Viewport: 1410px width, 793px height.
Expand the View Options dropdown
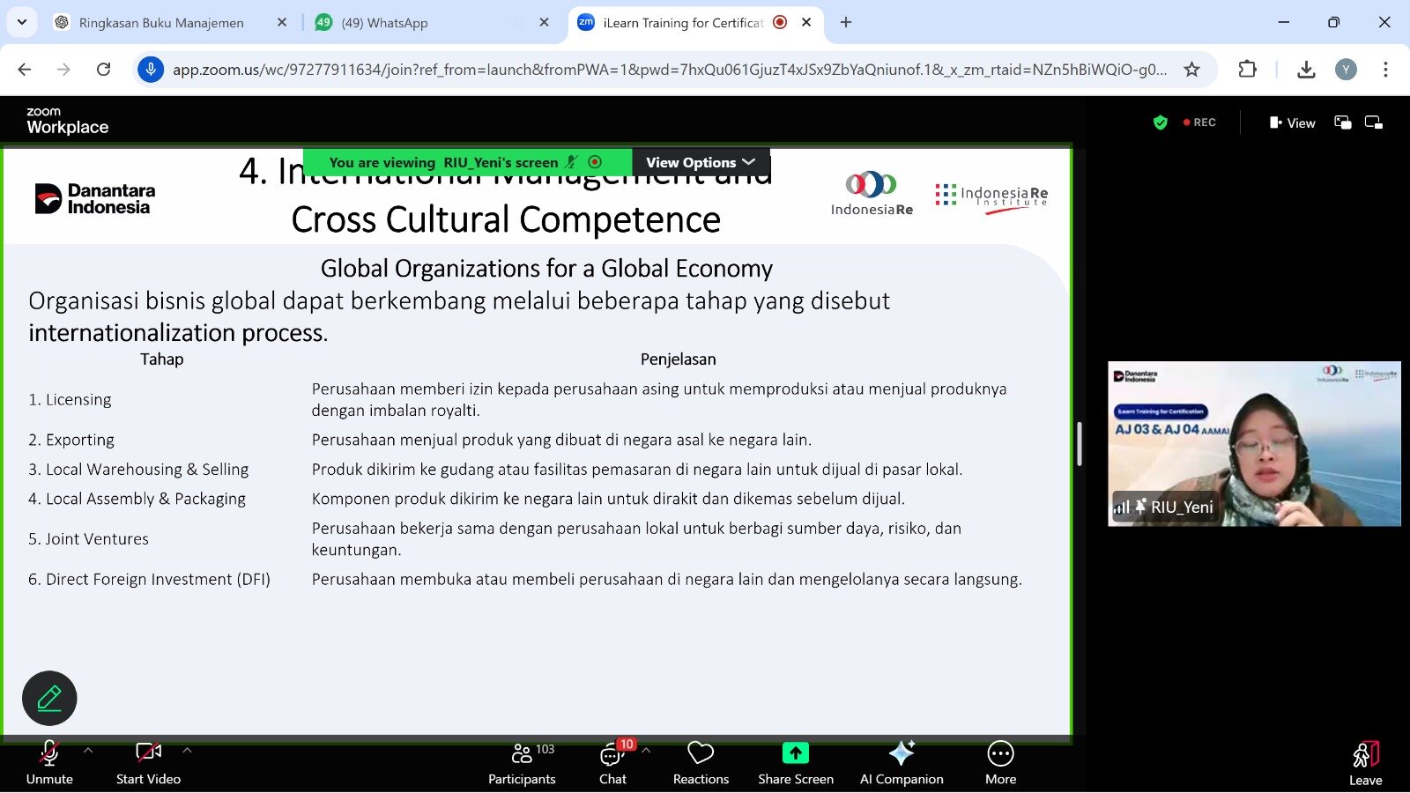click(x=701, y=162)
